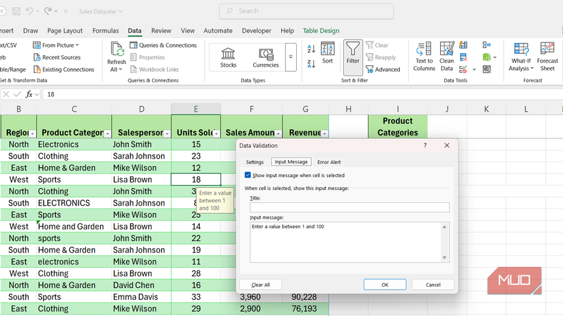
Task: Select the ELECTRONICS cell
Action: 74,203
